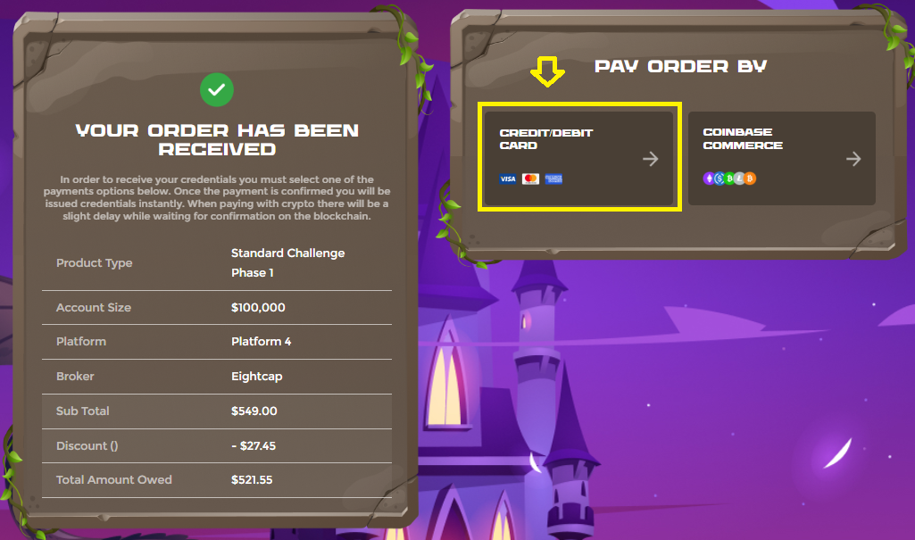
Task: Click the yellow down arrow icon
Action: 547,71
